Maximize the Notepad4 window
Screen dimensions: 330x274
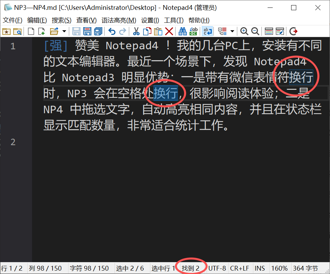coord(294,8)
